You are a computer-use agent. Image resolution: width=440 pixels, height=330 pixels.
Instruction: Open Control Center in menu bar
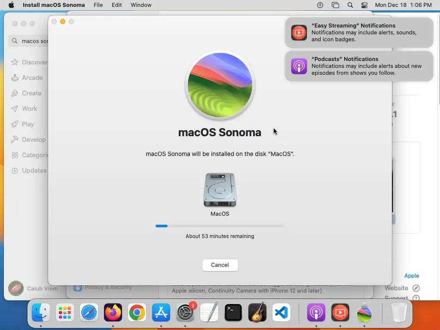coord(364,5)
